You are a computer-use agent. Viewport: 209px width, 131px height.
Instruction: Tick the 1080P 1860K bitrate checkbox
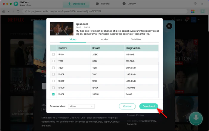pyautogui.click(x=53, y=87)
